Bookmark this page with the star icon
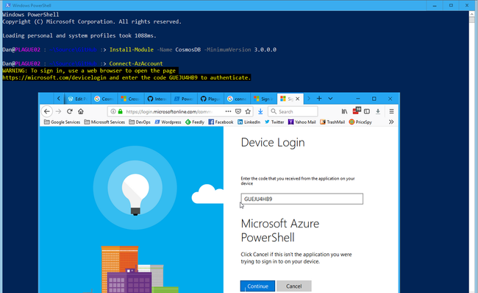Screen dimensions: 478x293 point(248,111)
